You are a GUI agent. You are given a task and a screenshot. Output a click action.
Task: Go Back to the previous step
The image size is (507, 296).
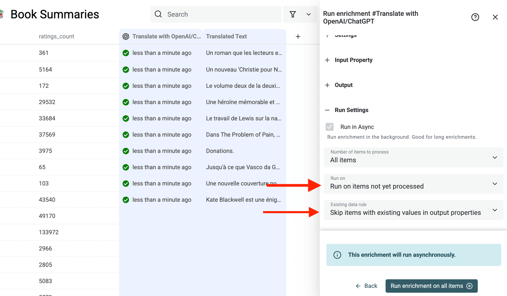click(x=367, y=286)
